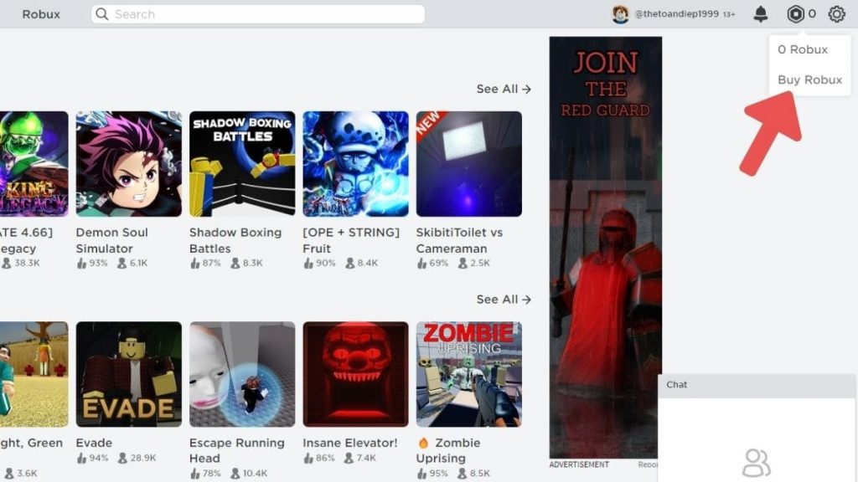858x482 pixels.
Task: Click the search magnifier icon
Action: [101, 14]
